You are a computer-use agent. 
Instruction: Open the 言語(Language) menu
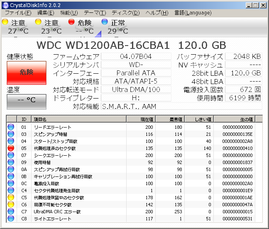pyautogui.click(x=193, y=13)
